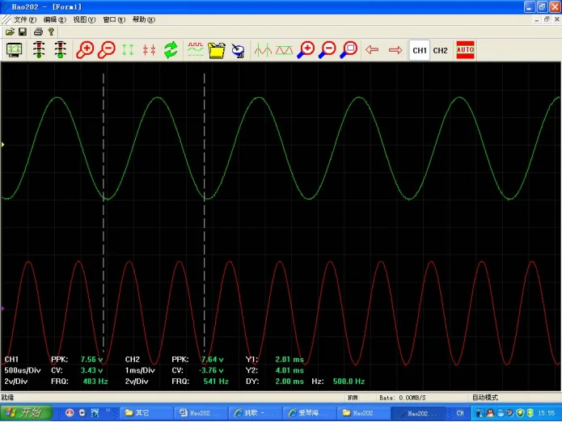
Task: Click the green circular refresh arrows icon
Action: (171, 50)
